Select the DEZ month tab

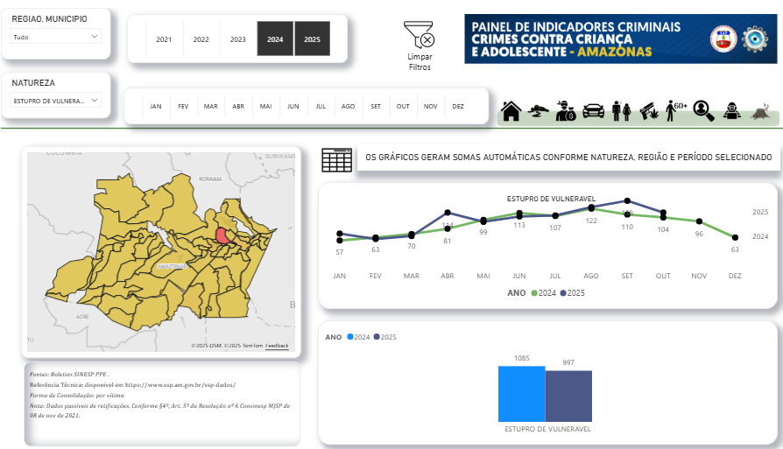coord(457,107)
